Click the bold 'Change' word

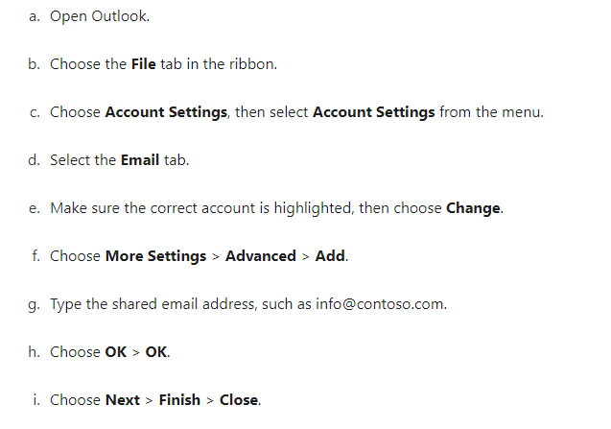(473, 208)
